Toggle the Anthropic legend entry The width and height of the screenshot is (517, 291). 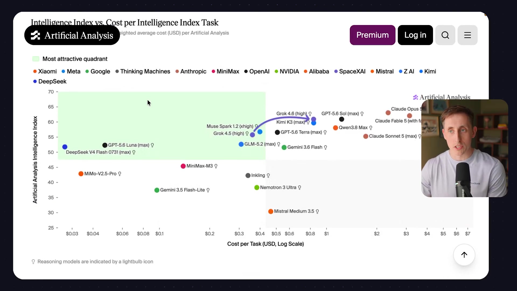point(191,71)
